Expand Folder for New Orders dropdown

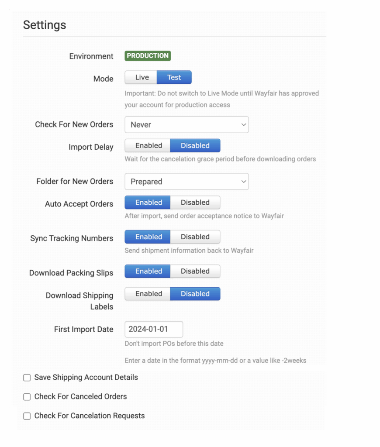tap(187, 182)
